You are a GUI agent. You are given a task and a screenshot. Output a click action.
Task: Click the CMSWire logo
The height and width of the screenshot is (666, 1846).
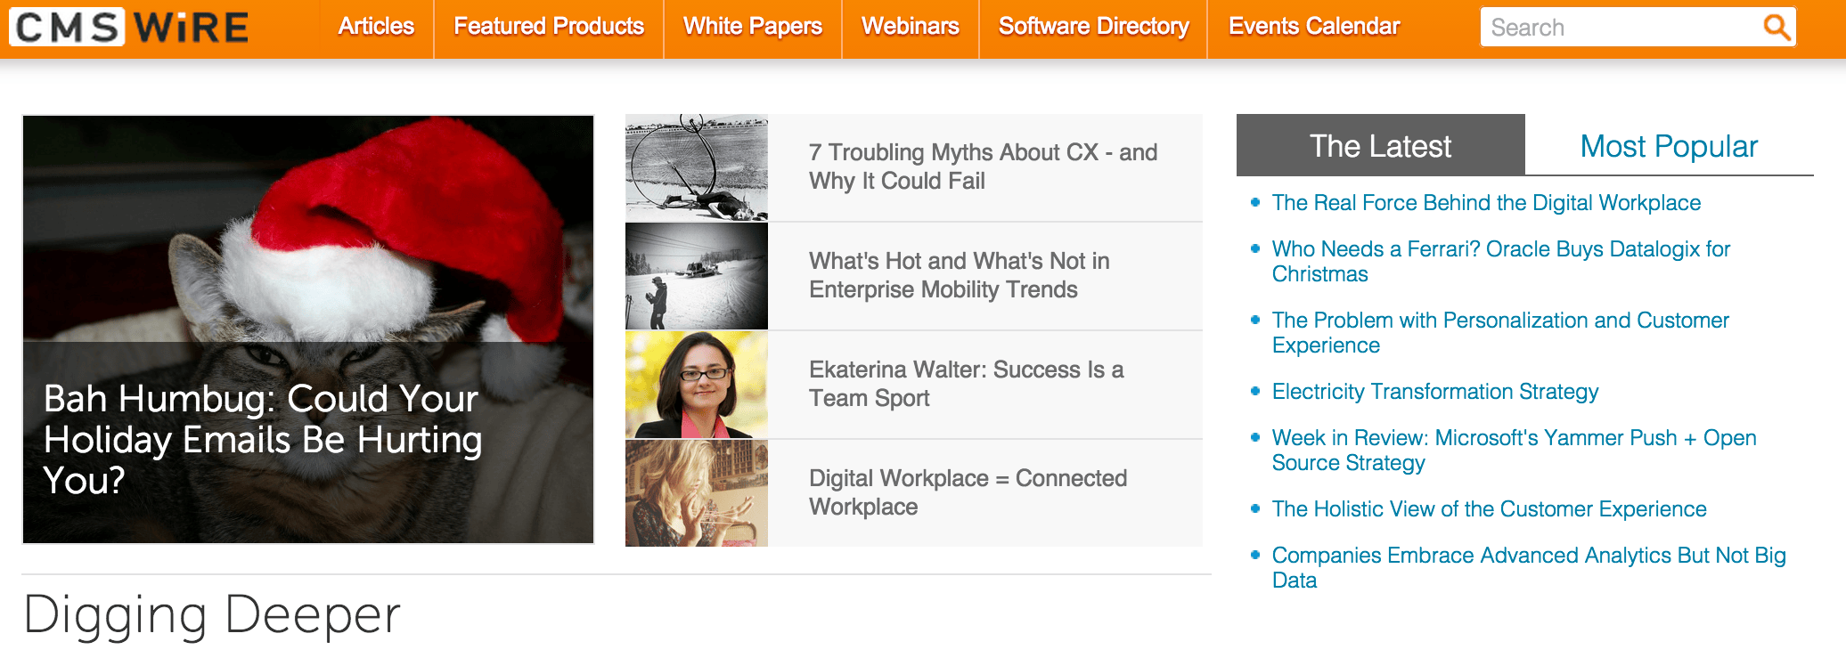[x=132, y=28]
